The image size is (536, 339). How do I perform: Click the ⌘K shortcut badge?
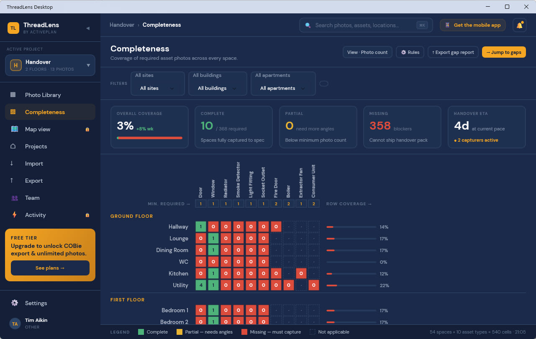422,25
